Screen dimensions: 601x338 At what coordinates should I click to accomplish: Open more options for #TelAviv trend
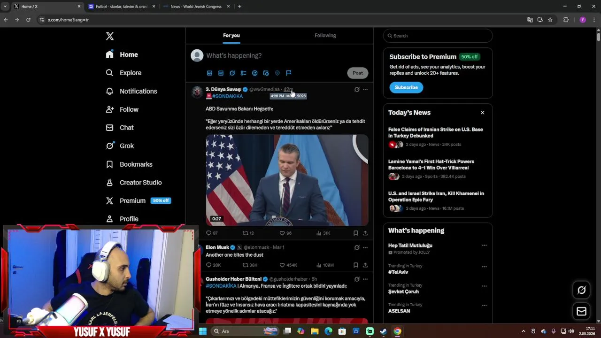(x=484, y=266)
